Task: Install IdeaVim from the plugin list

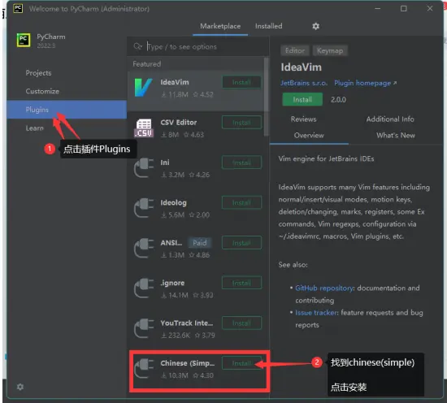Action: [241, 82]
